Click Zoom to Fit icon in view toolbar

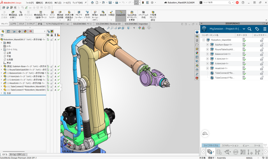pos(108,28)
